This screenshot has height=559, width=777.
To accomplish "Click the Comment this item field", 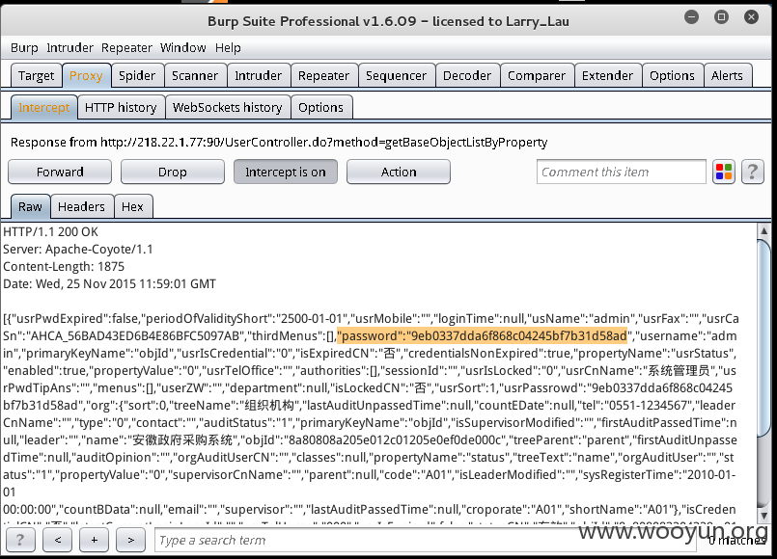I will [x=622, y=172].
